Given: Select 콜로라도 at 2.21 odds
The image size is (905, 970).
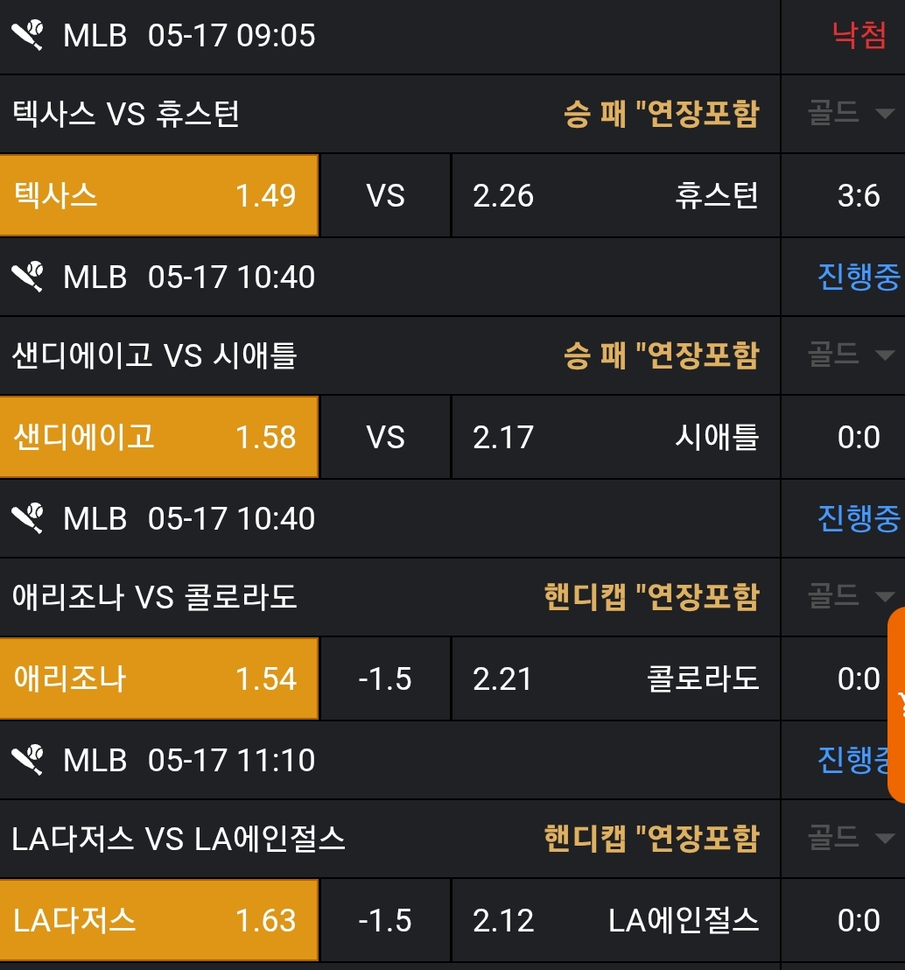Looking at the screenshot, I should point(615,678).
